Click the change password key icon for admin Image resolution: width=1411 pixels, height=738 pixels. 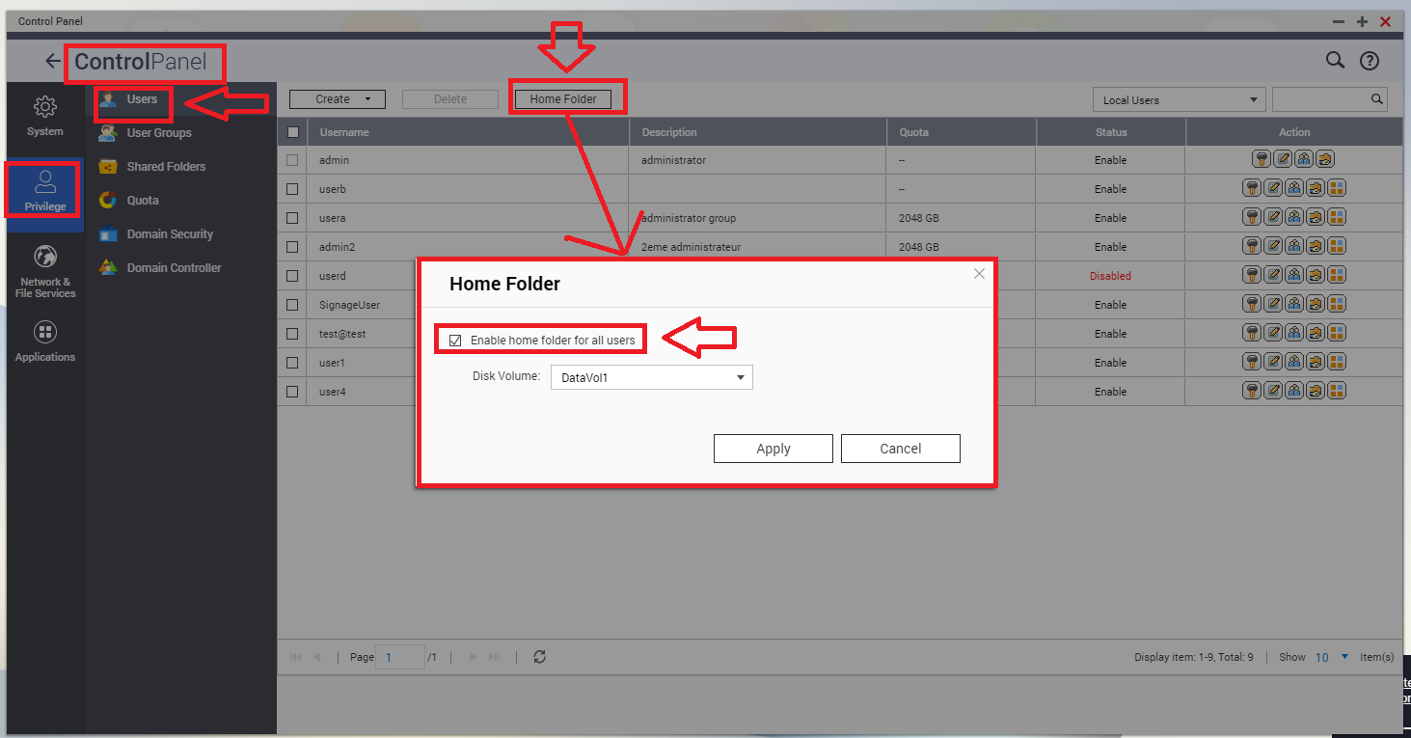pos(1260,160)
